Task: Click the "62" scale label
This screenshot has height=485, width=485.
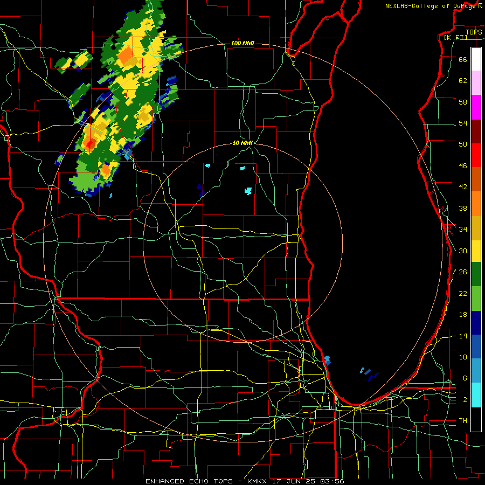Action: tap(463, 81)
